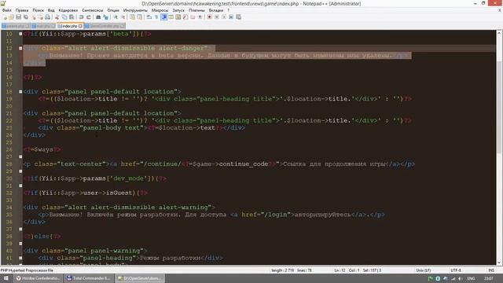Click the Unix (LF) status bar field
503x283 pixels.
424,270
